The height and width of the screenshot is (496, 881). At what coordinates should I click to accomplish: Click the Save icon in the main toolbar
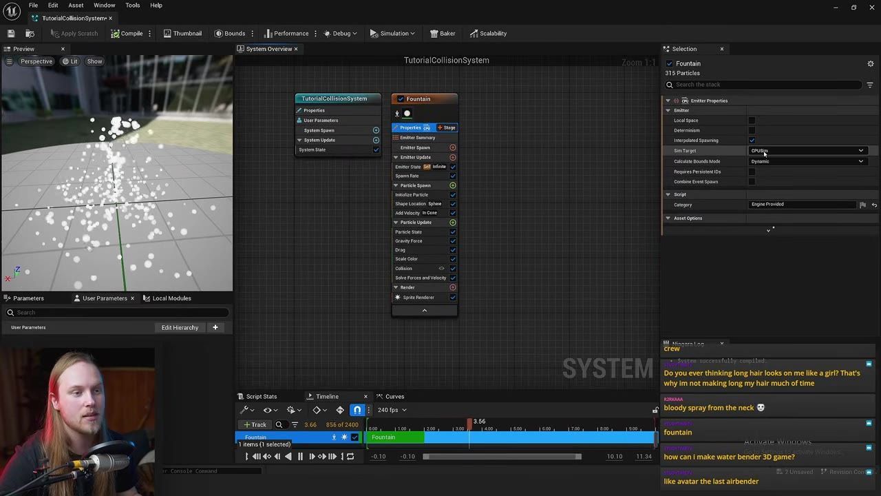click(x=11, y=33)
